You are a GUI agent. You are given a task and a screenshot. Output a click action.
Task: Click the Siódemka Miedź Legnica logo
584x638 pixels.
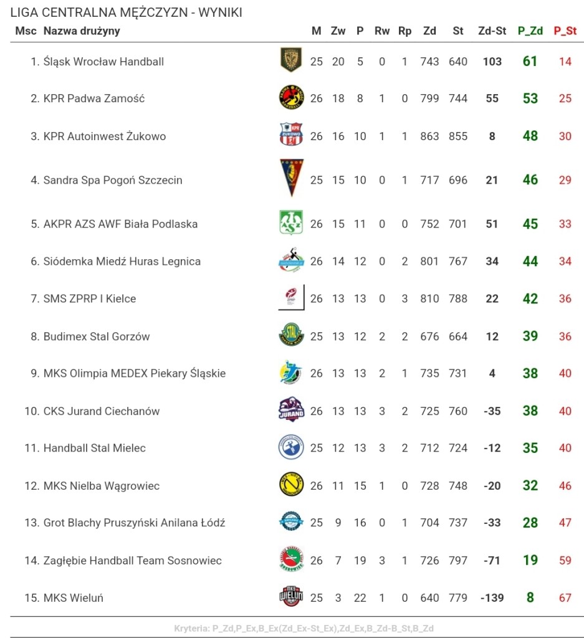292,260
